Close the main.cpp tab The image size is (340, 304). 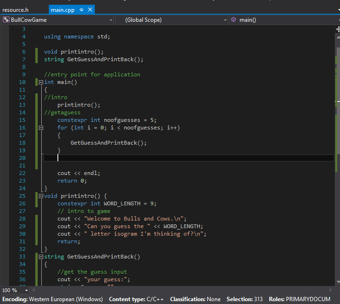coord(90,9)
